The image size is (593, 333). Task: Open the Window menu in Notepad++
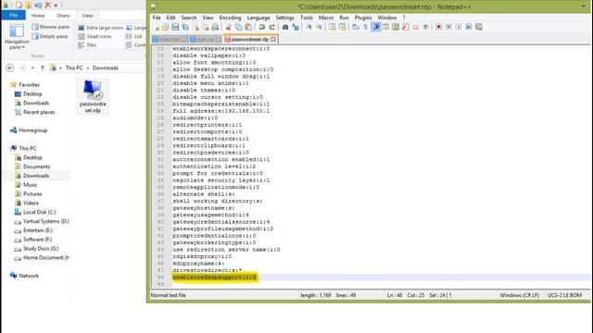click(x=387, y=18)
